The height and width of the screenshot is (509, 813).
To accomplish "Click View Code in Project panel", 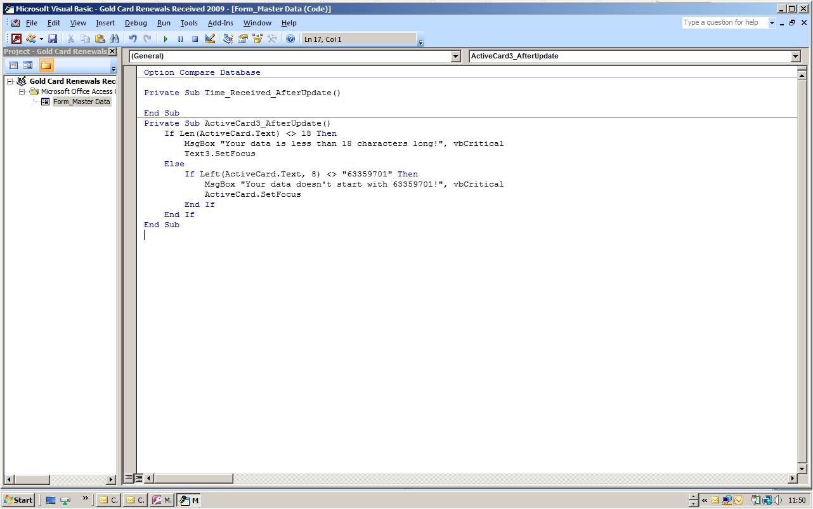I will (x=13, y=65).
